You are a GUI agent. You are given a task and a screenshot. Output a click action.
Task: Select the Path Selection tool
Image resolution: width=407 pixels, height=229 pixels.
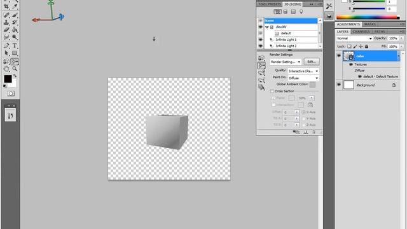coord(6,53)
